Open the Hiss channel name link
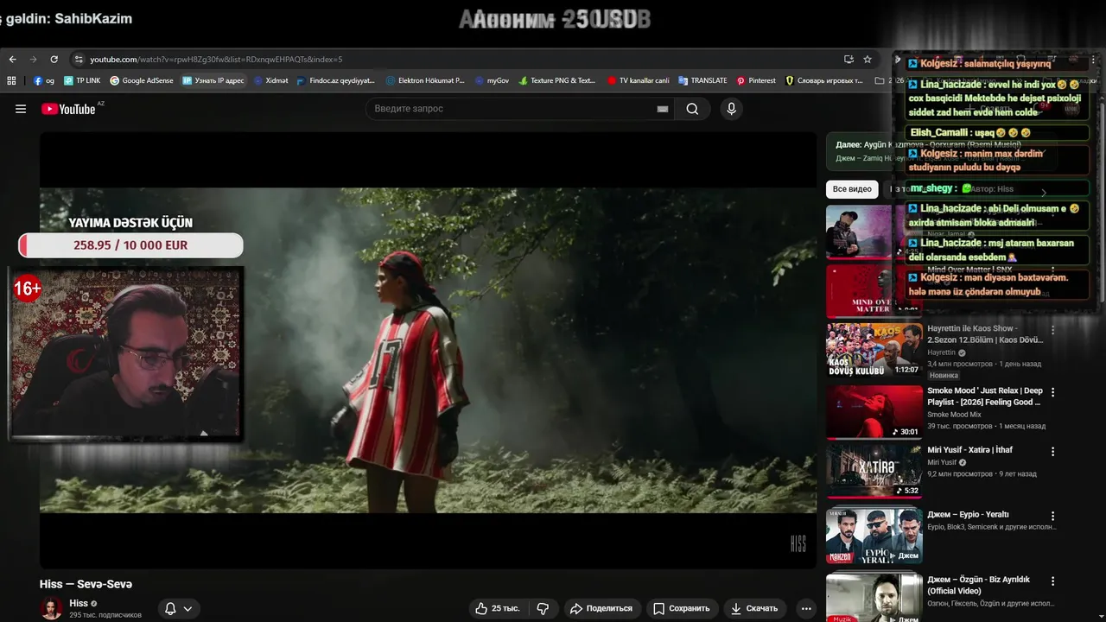The image size is (1106, 622). pyautogui.click(x=79, y=603)
